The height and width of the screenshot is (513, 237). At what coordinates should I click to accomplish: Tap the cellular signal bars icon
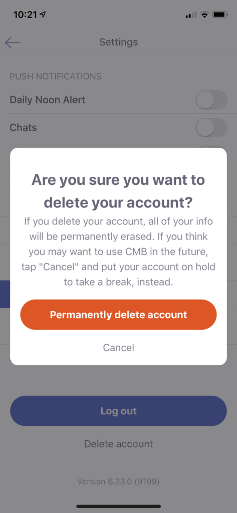191,15
